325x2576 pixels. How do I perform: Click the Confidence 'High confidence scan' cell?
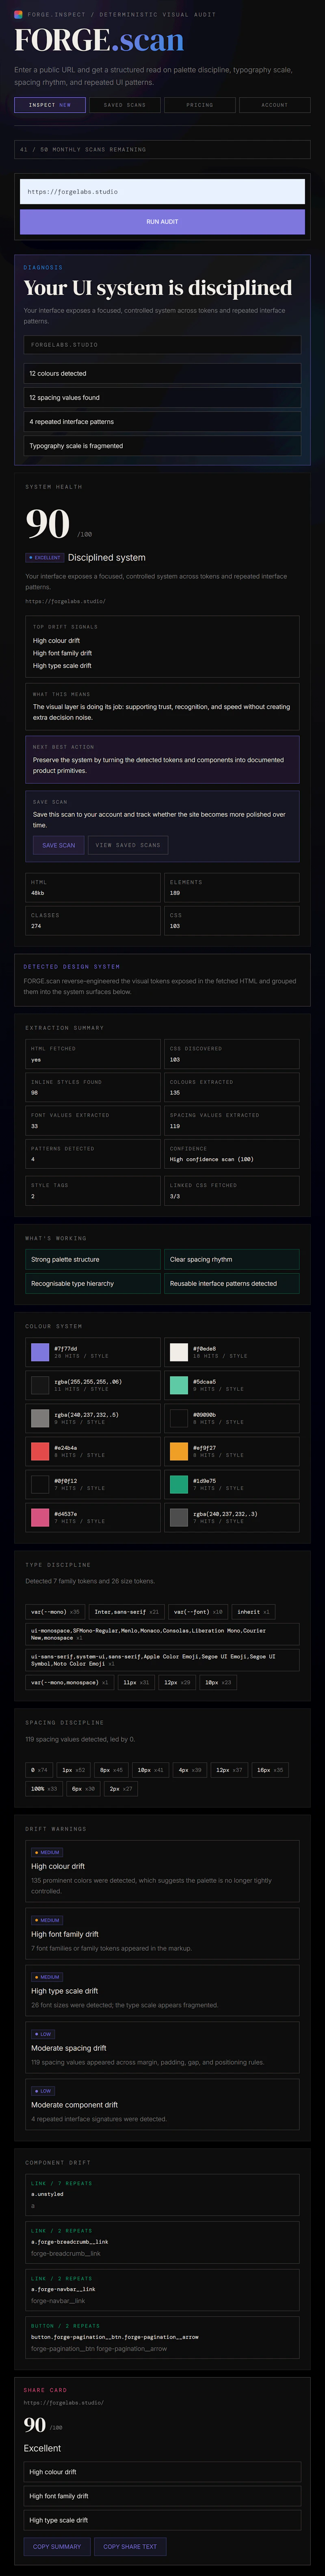click(231, 1154)
